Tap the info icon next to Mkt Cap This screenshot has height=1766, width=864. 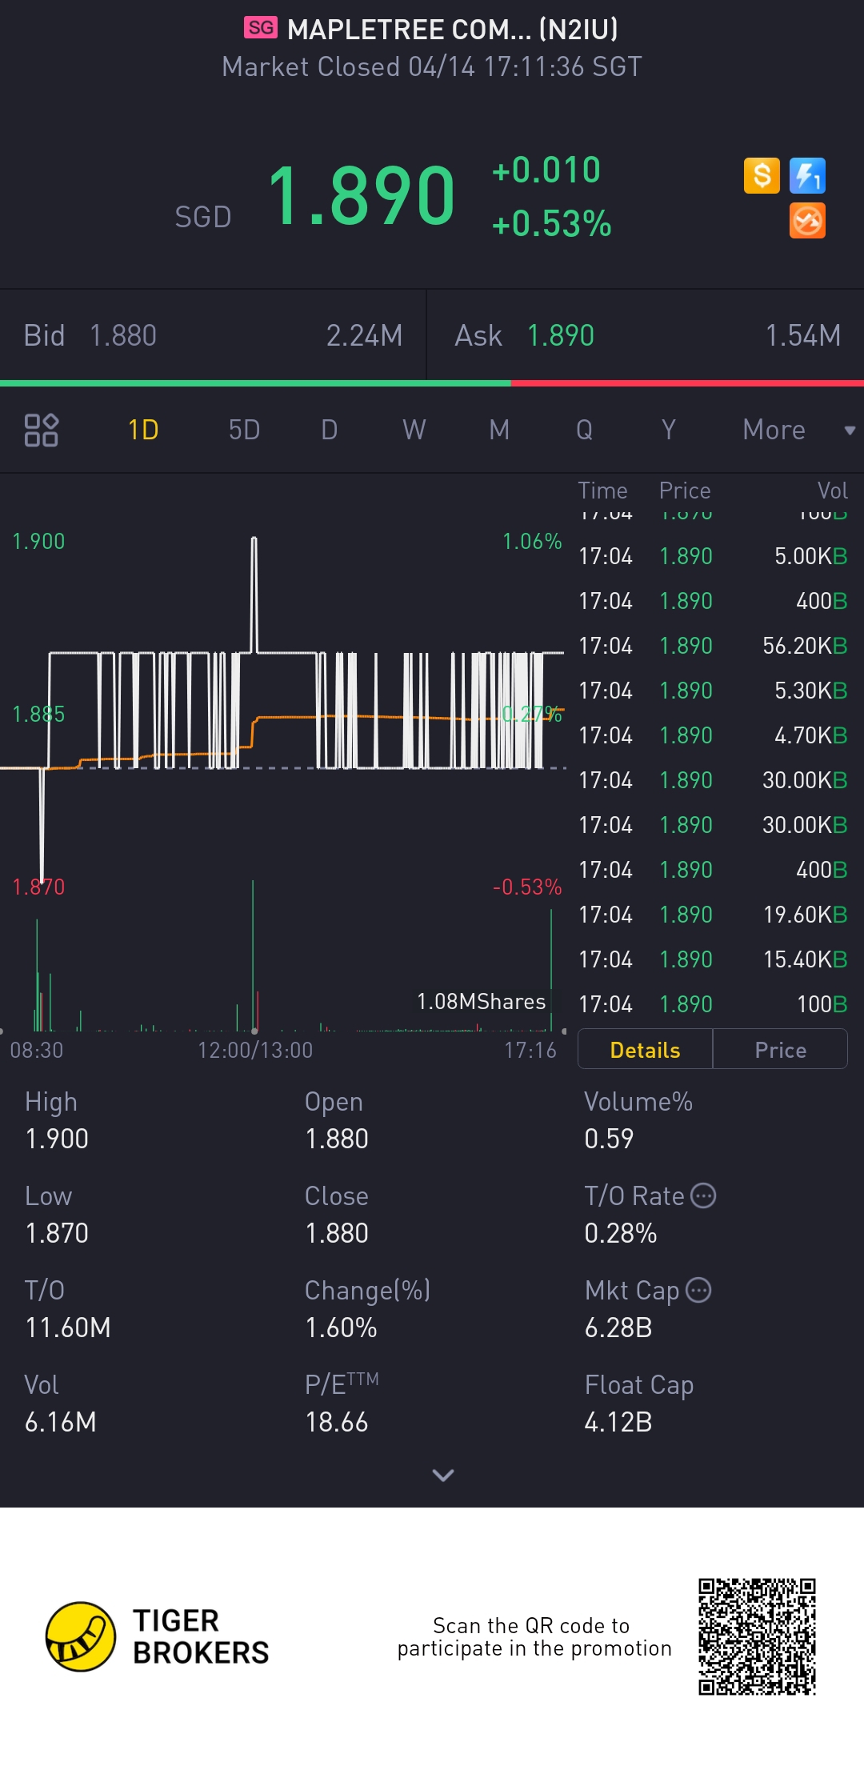coord(698,1290)
